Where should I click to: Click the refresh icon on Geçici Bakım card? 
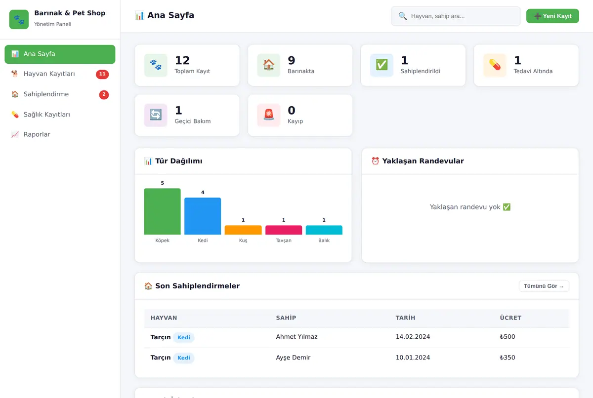tap(156, 115)
